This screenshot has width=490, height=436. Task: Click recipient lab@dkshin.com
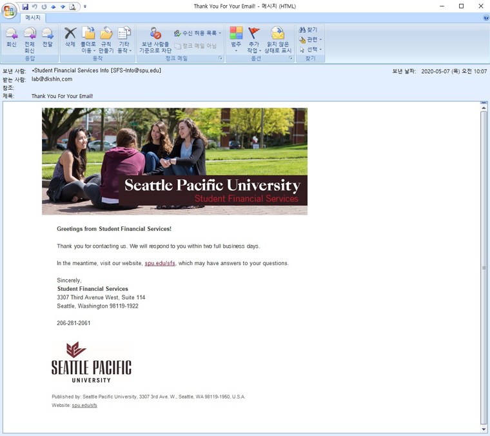(52, 79)
